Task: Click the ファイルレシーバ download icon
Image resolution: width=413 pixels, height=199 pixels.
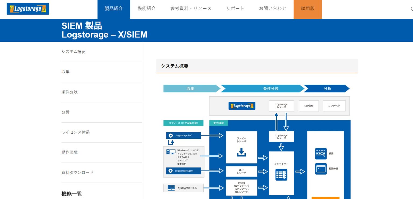Action: [x=241, y=152]
